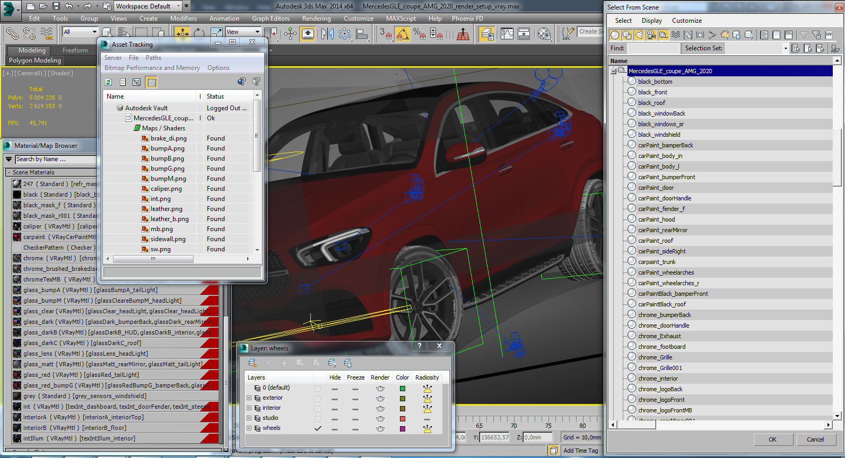Viewport: 845px width, 458px height.
Task: Activate the Select and Move tool
Action: click(x=182, y=33)
